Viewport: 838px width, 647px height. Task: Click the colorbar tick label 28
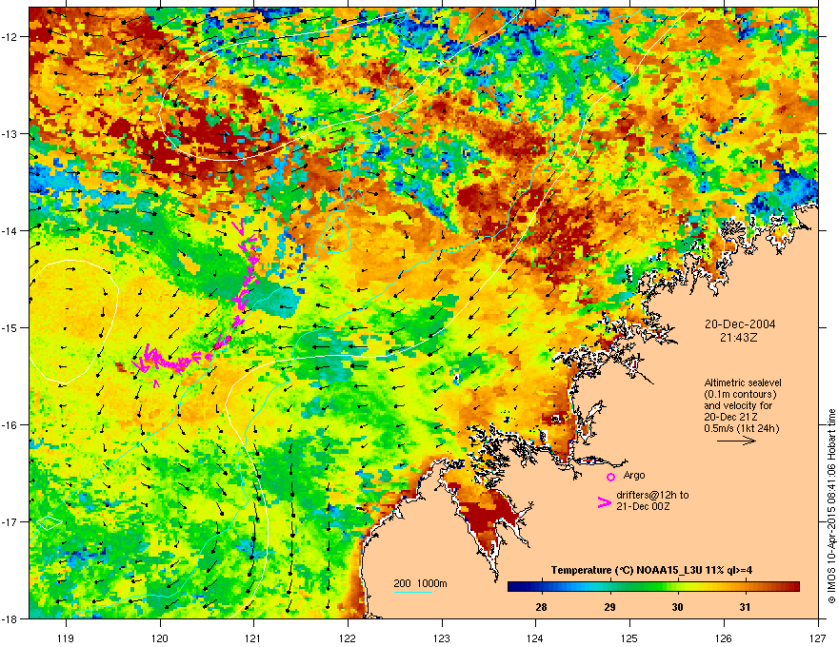click(542, 607)
